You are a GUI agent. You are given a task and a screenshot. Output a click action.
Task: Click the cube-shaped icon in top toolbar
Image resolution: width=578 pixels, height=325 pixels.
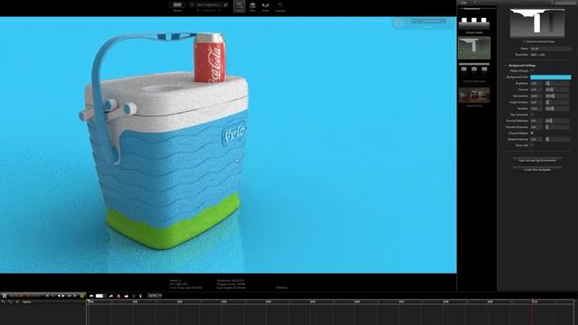(253, 5)
